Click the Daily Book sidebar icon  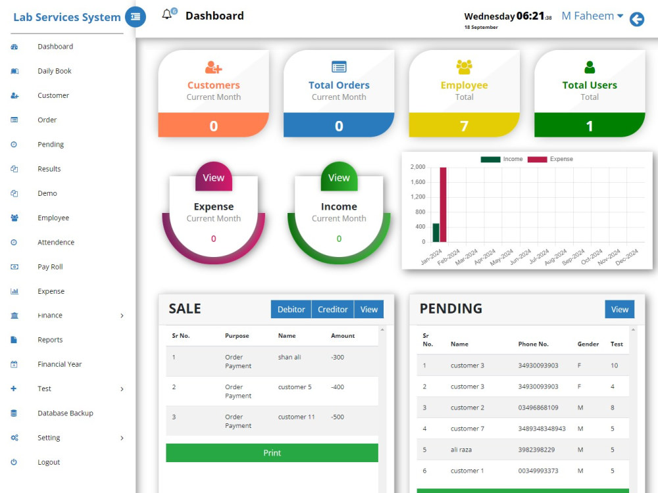point(14,71)
